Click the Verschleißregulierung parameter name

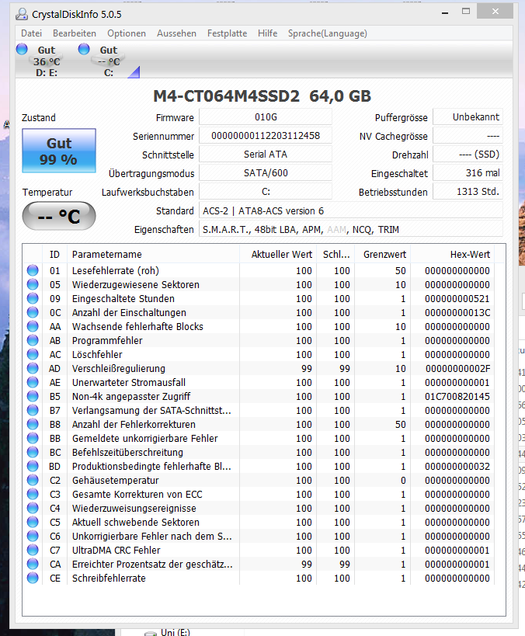click(119, 368)
